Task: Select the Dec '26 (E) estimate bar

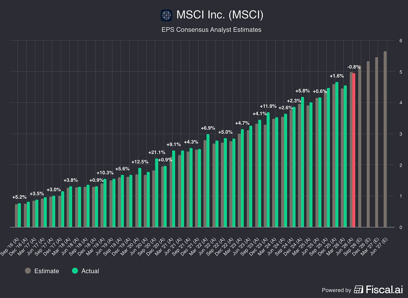Action: [x=368, y=144]
